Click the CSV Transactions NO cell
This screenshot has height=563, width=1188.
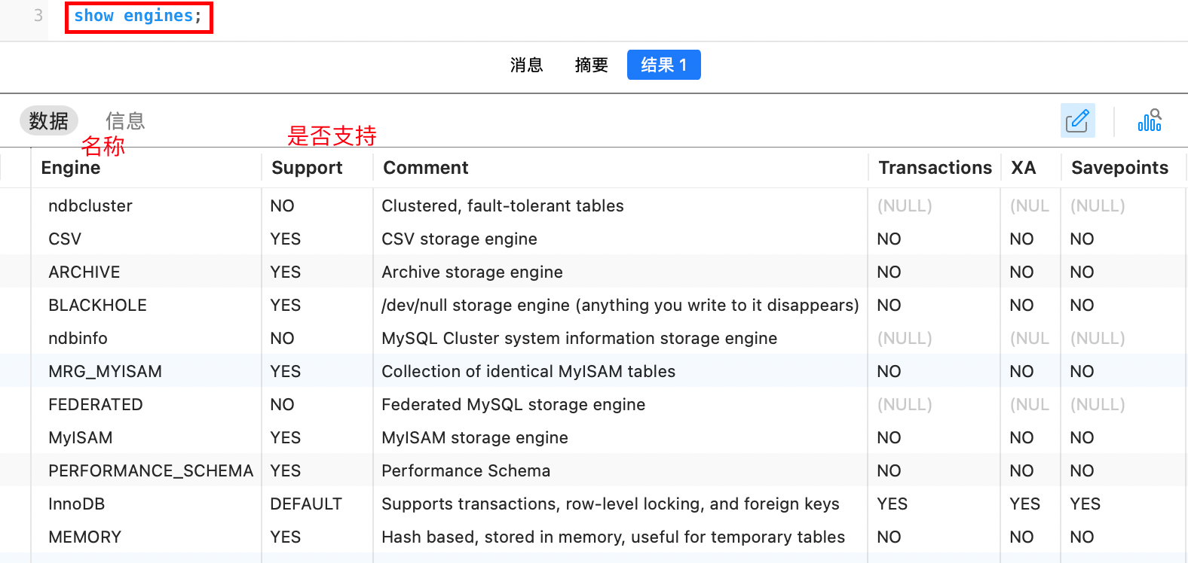point(889,239)
